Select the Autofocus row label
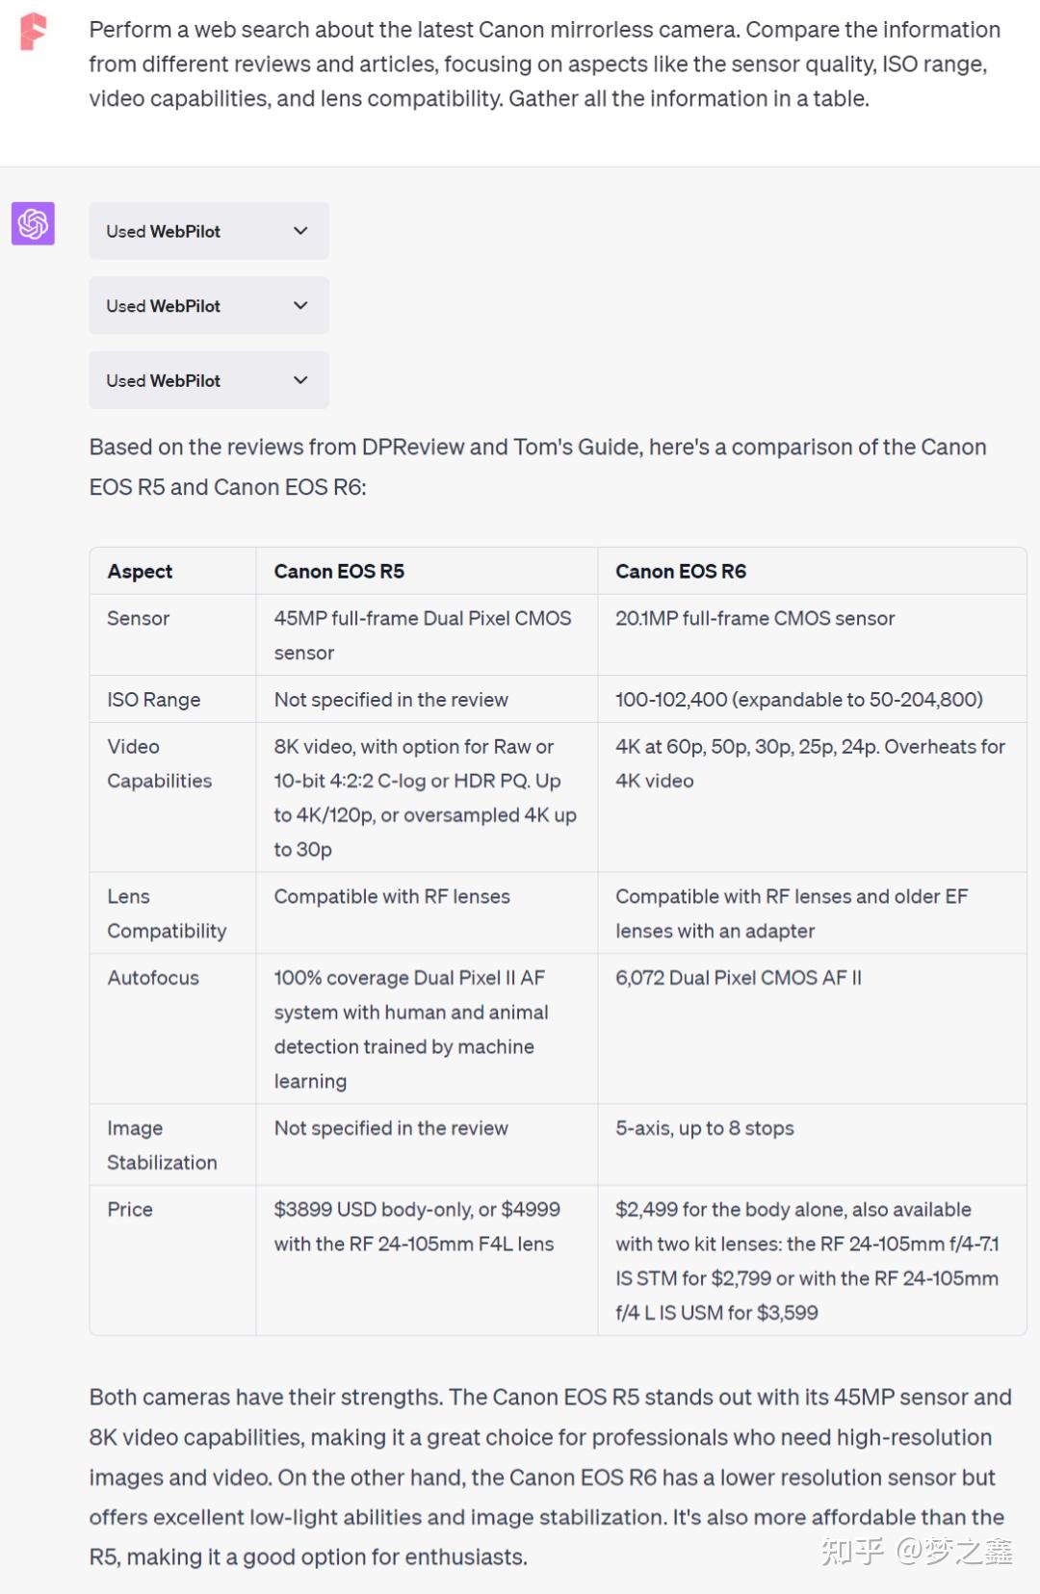This screenshot has width=1040, height=1594. [152, 978]
